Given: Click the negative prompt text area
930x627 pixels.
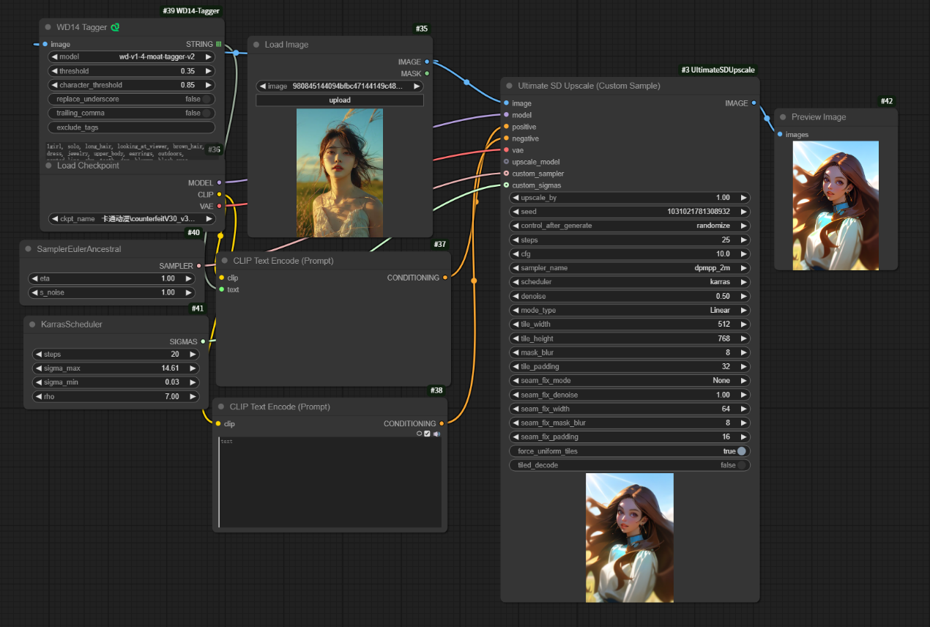Looking at the screenshot, I should [330, 482].
